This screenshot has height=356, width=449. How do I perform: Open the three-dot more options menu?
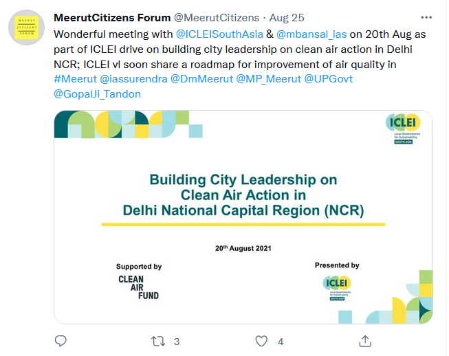pyautogui.click(x=426, y=18)
